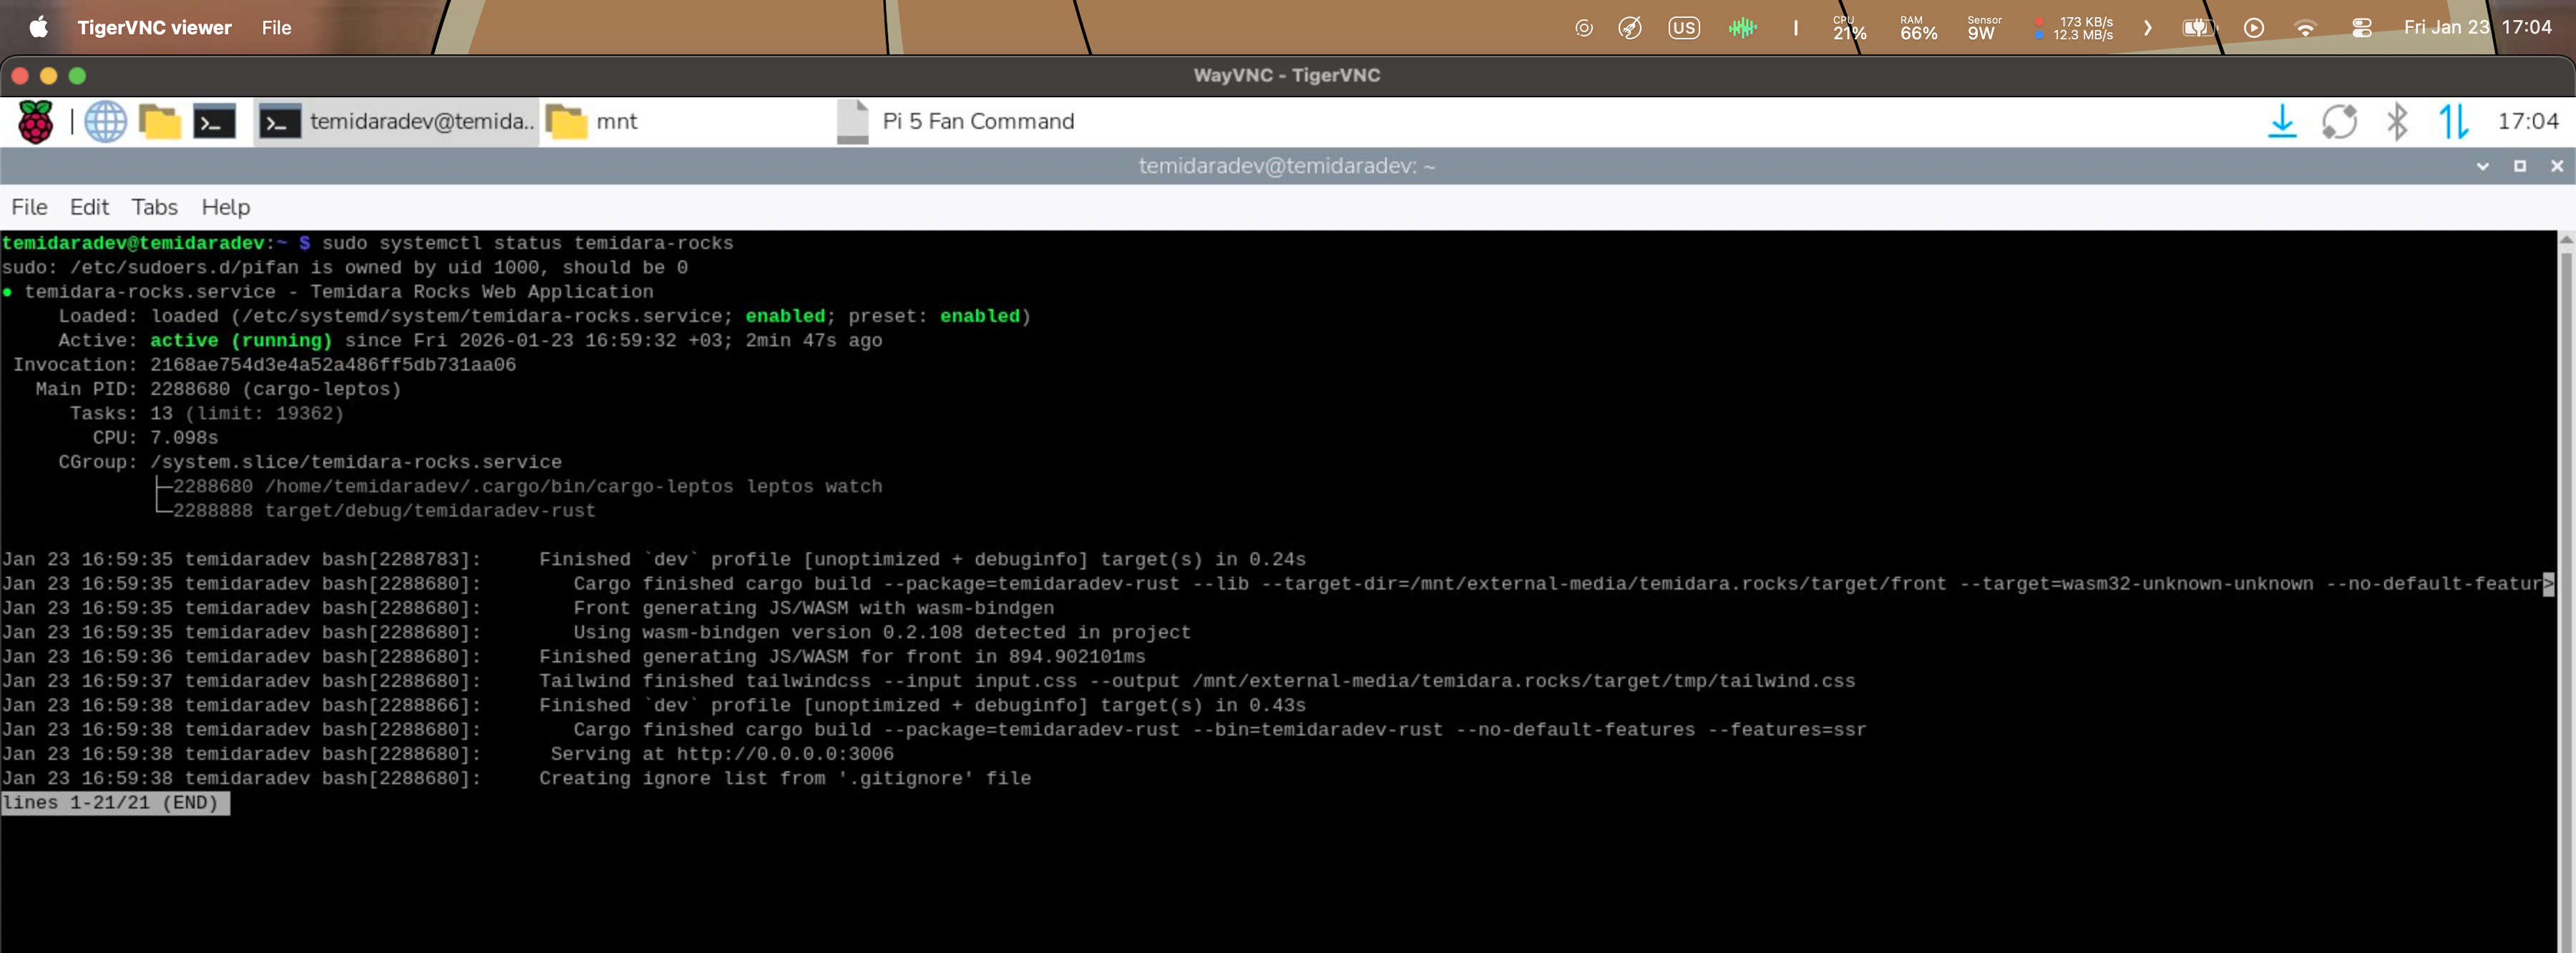Open the Apple menu

(38, 28)
